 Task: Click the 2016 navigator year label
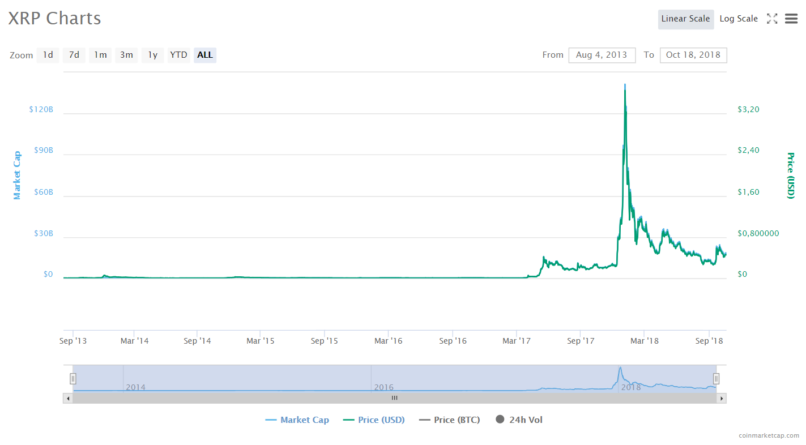coord(383,388)
